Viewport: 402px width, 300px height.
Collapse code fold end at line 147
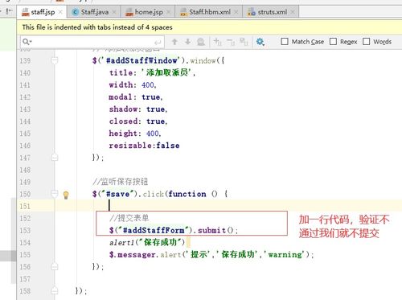(55, 158)
